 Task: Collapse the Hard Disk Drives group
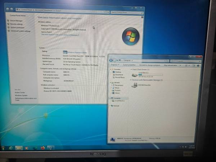tap(130, 69)
